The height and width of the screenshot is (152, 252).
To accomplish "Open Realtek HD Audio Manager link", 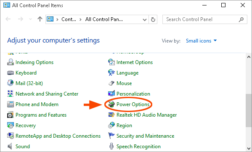I will click(146, 115).
